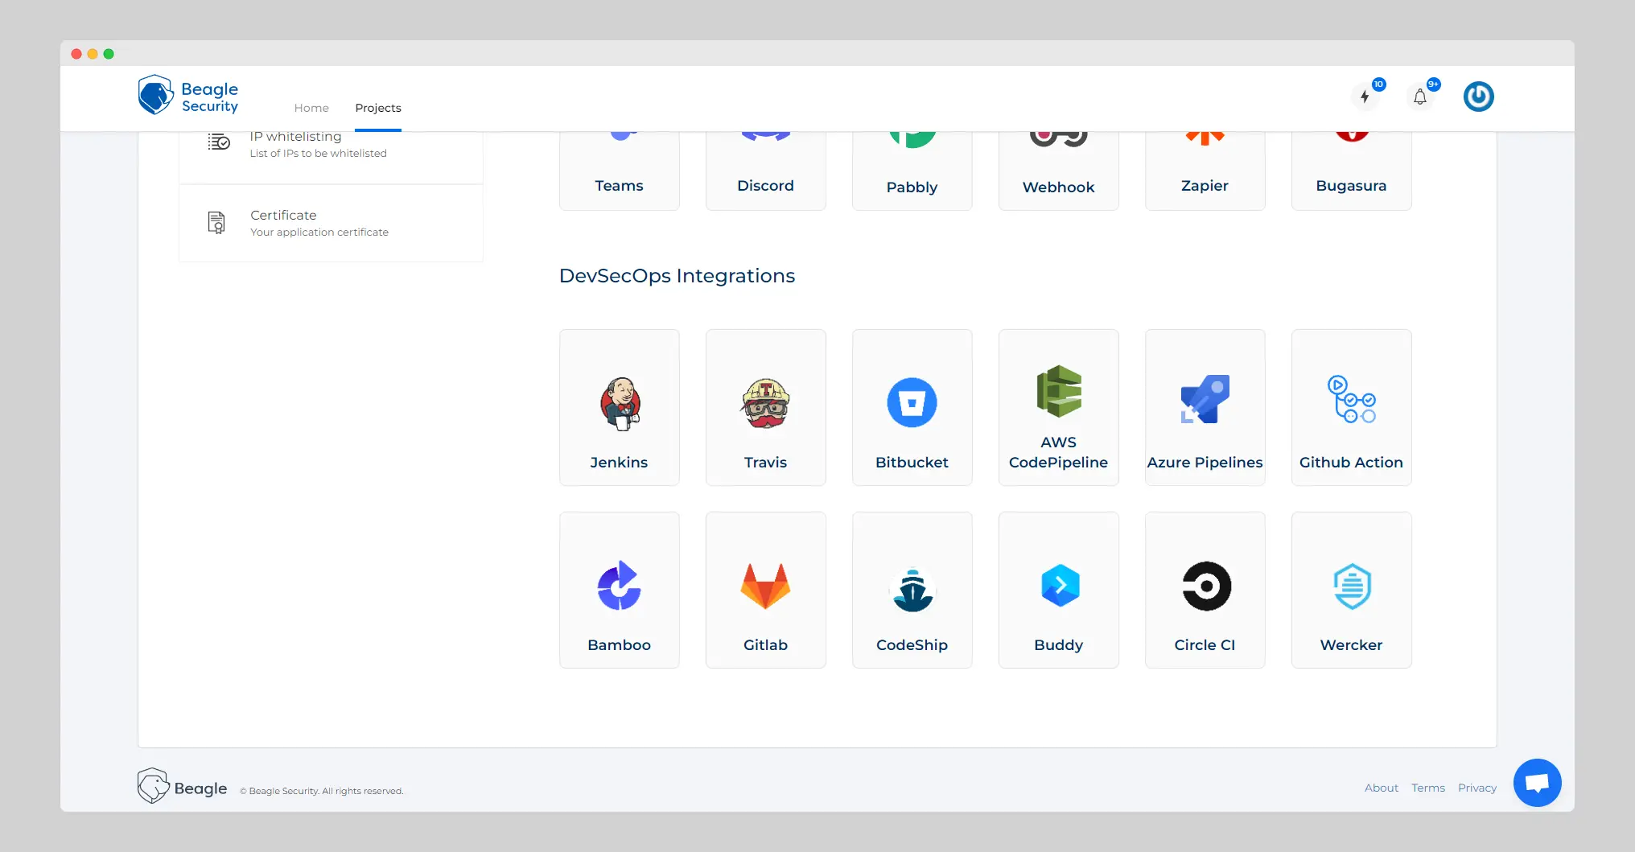Go to the Home tab
The image size is (1635, 852).
click(x=311, y=108)
